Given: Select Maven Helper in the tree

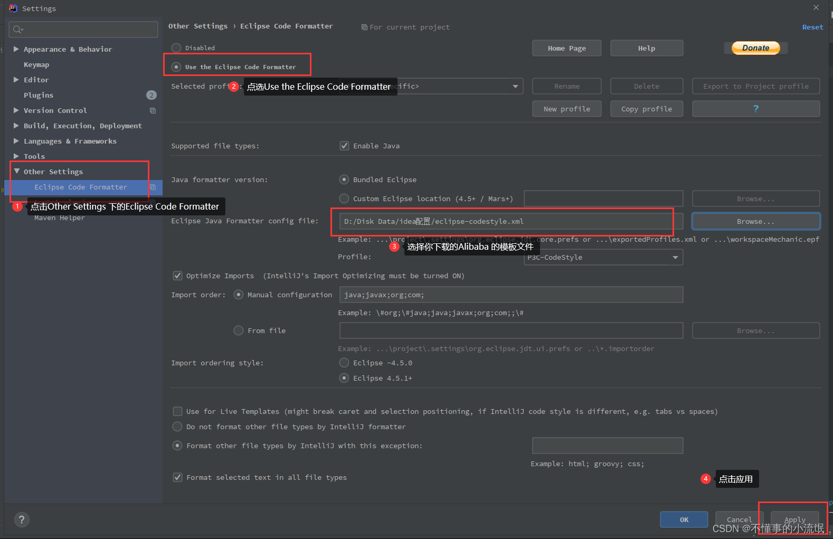Looking at the screenshot, I should (x=60, y=218).
